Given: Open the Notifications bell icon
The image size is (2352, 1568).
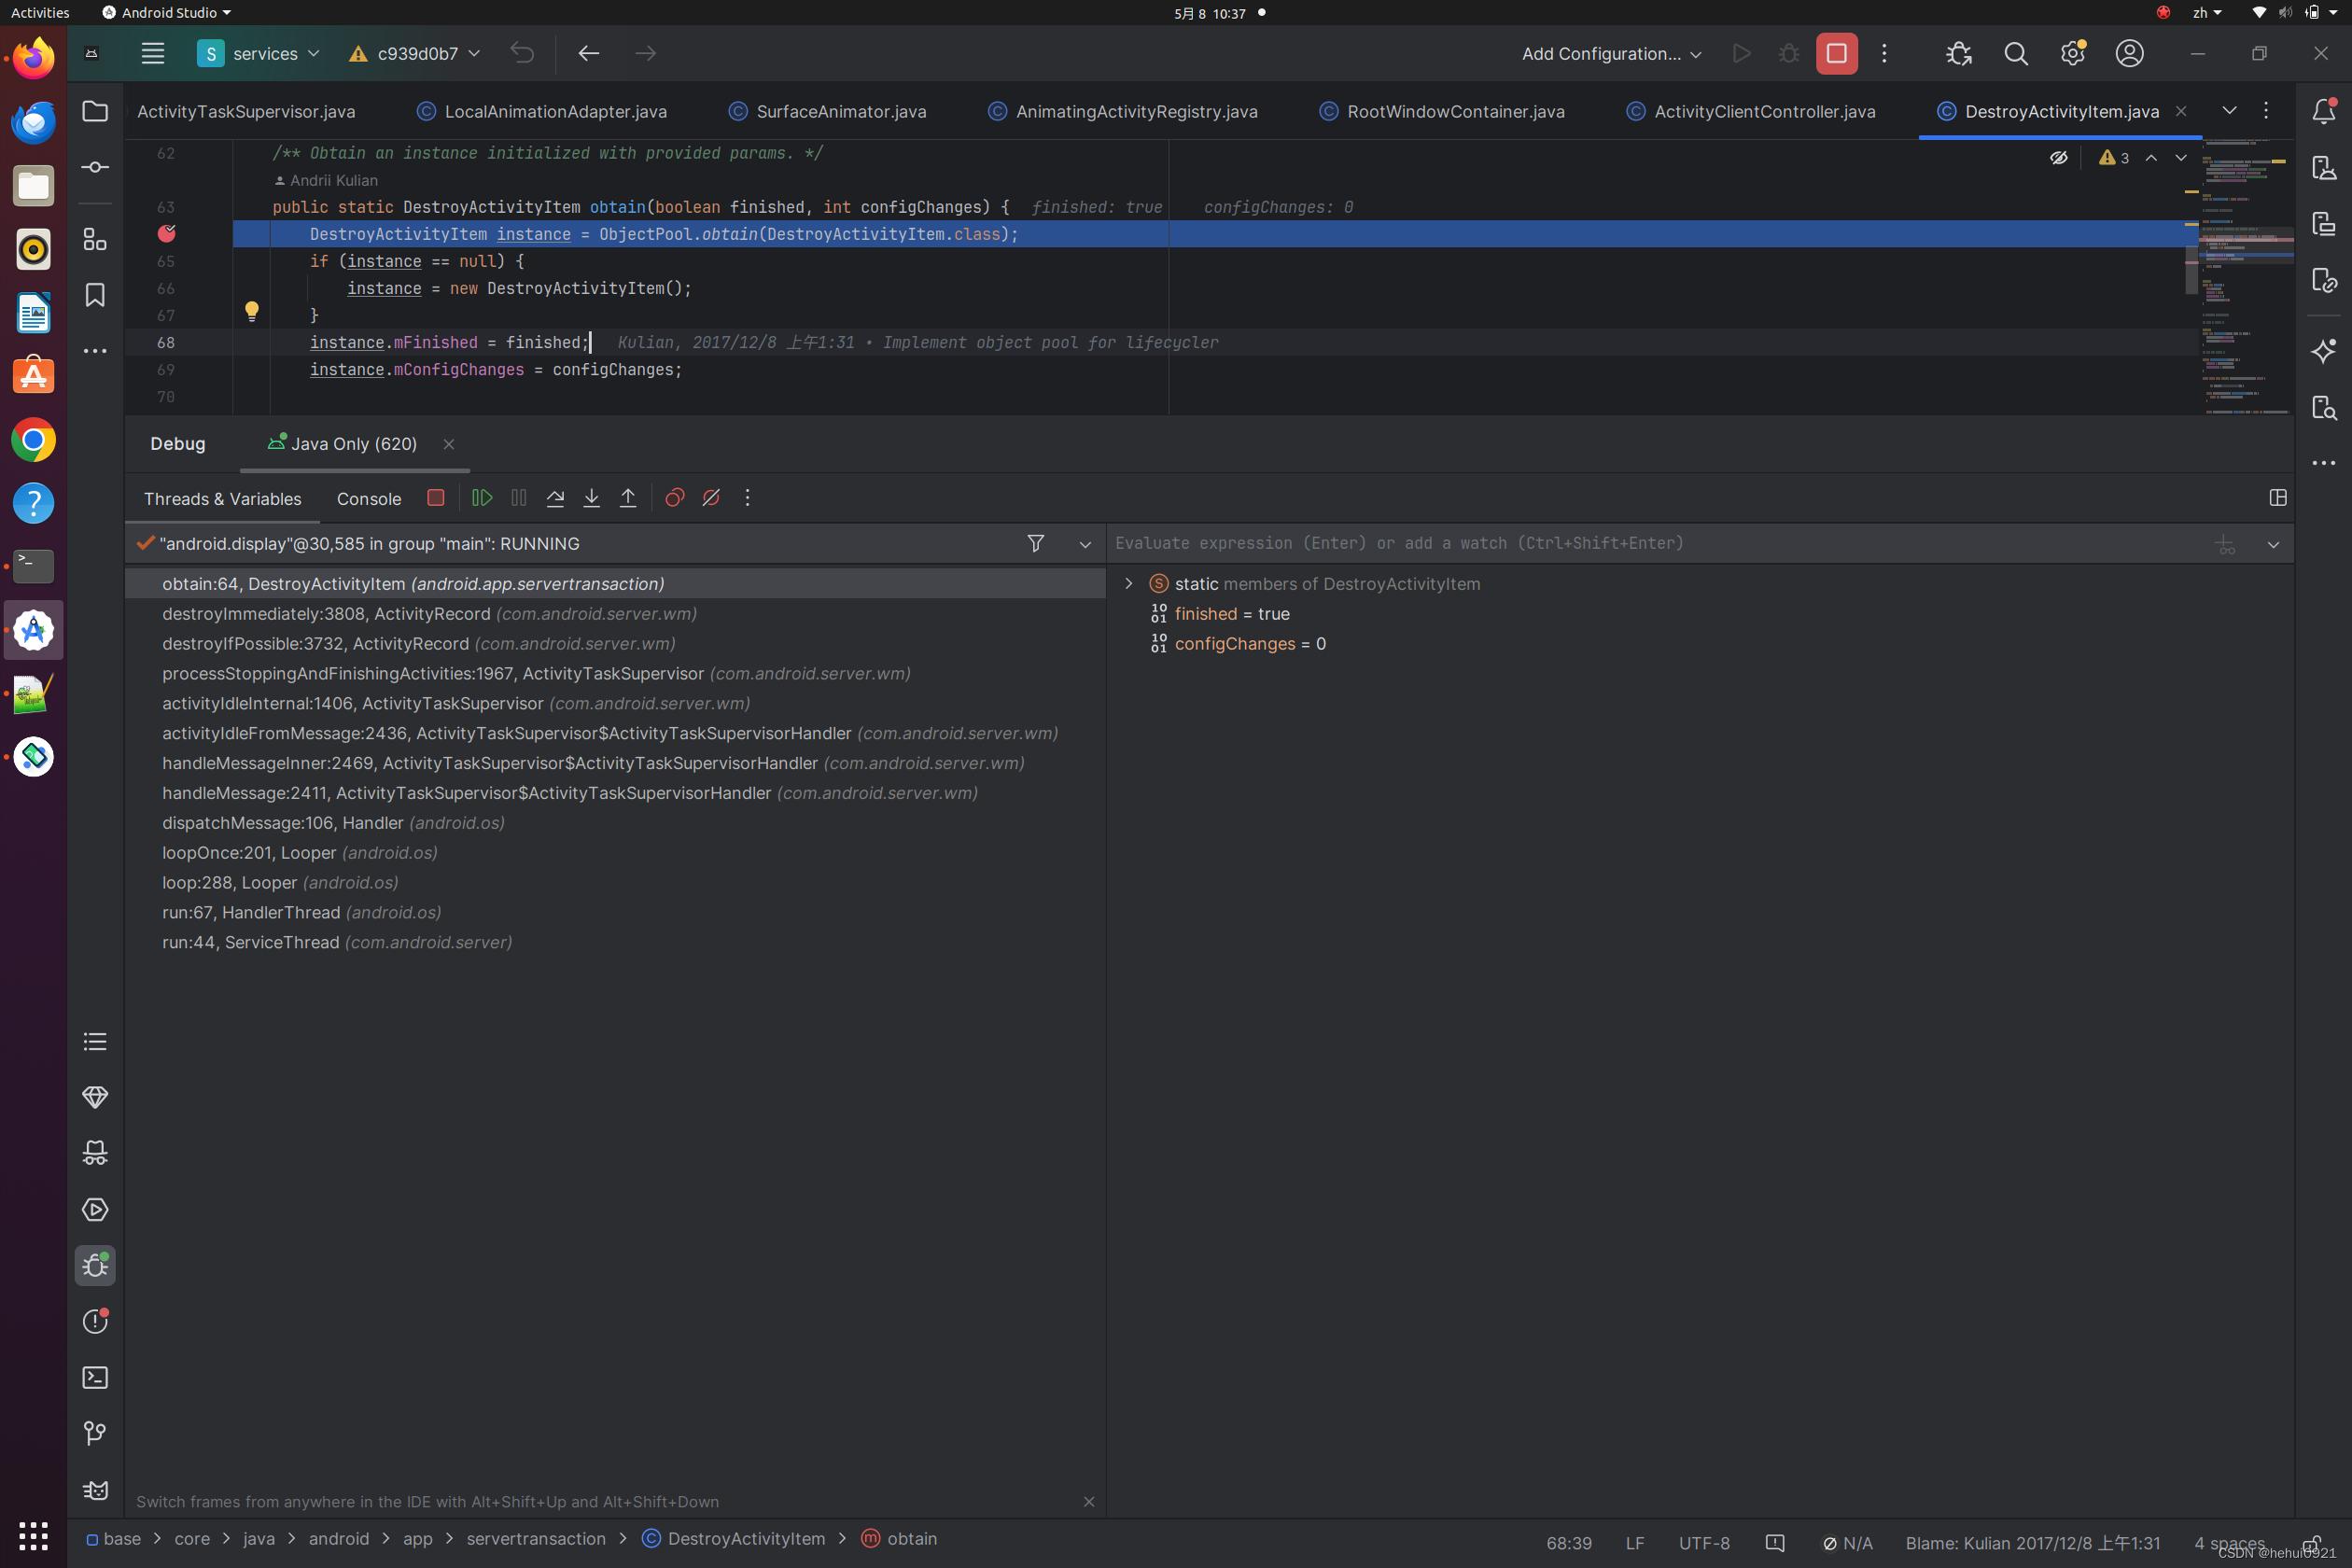Looking at the screenshot, I should pos(2324,111).
